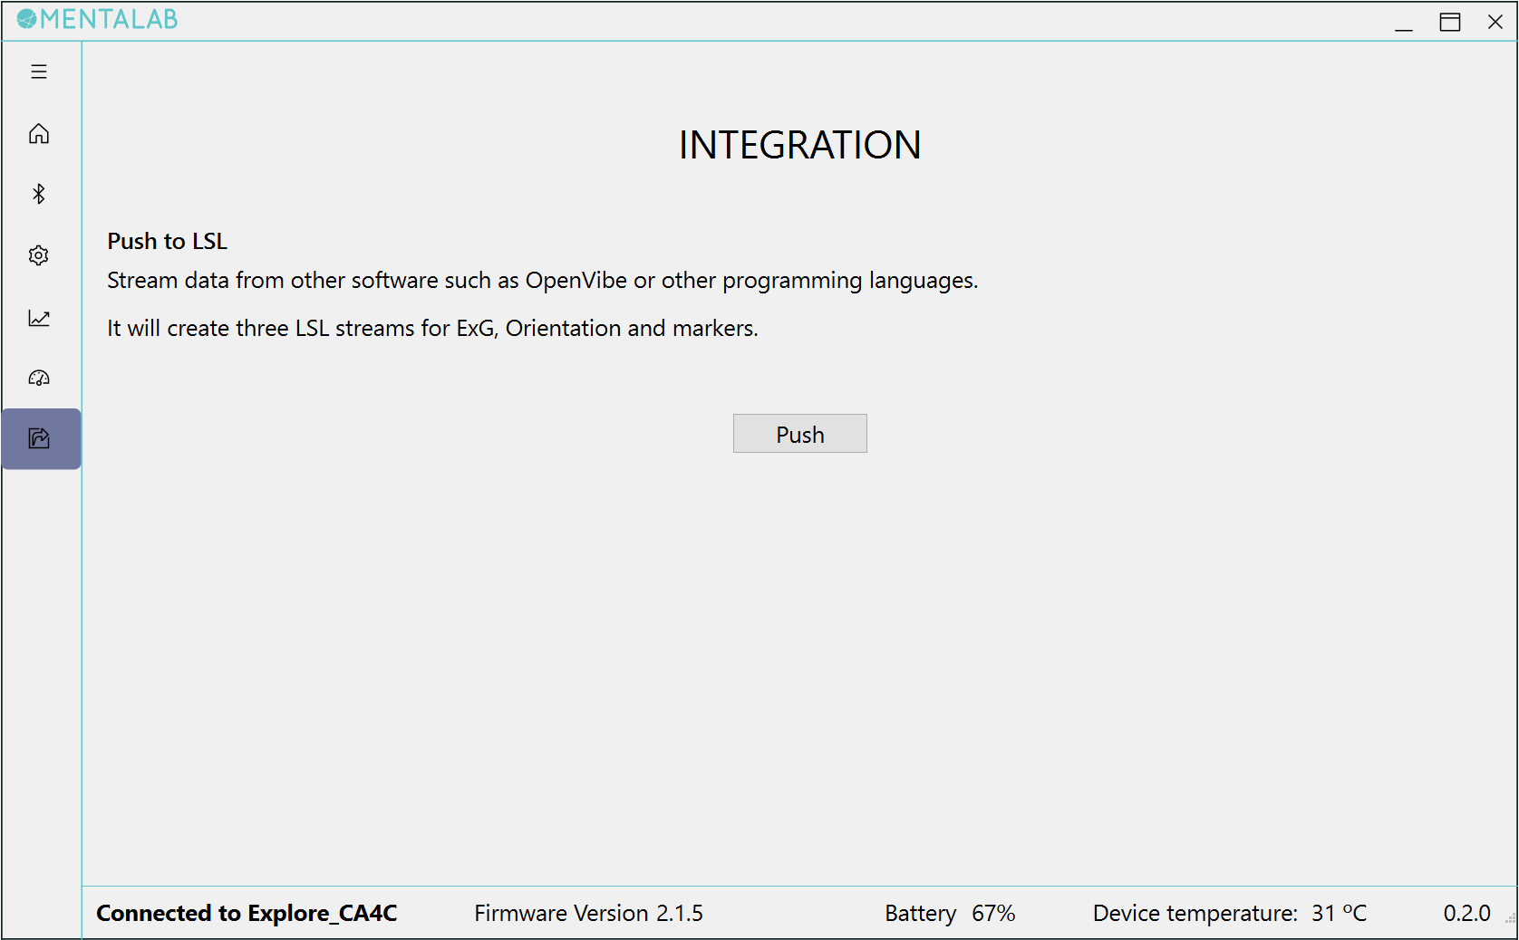1519x940 pixels.
Task: Open the Bluetooth connection page
Action: tap(39, 194)
